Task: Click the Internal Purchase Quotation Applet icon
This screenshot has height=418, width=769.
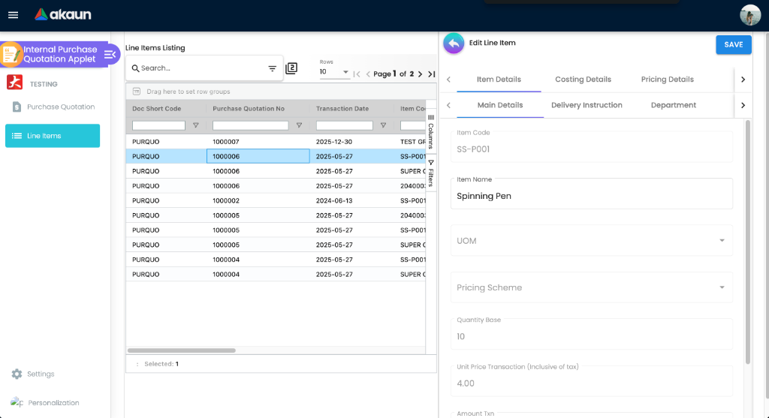Action: (x=11, y=54)
